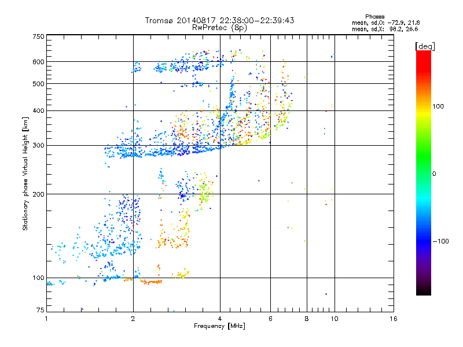Click the x-axis '8' tick label
The width and height of the screenshot is (463, 347).
click(307, 319)
